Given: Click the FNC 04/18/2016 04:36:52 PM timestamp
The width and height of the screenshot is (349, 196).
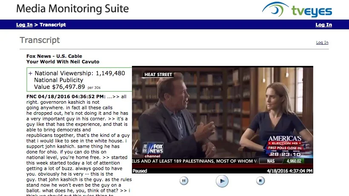Looking at the screenshot, I should pos(66,97).
